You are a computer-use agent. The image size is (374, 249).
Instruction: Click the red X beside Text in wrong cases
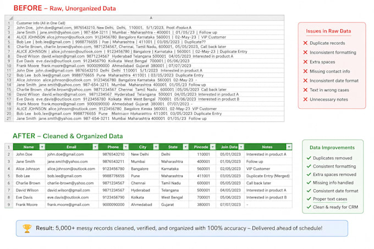305,90
